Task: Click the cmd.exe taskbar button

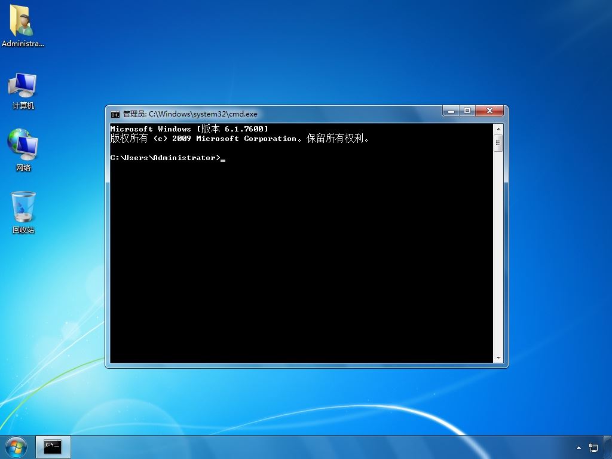Action: [x=53, y=447]
